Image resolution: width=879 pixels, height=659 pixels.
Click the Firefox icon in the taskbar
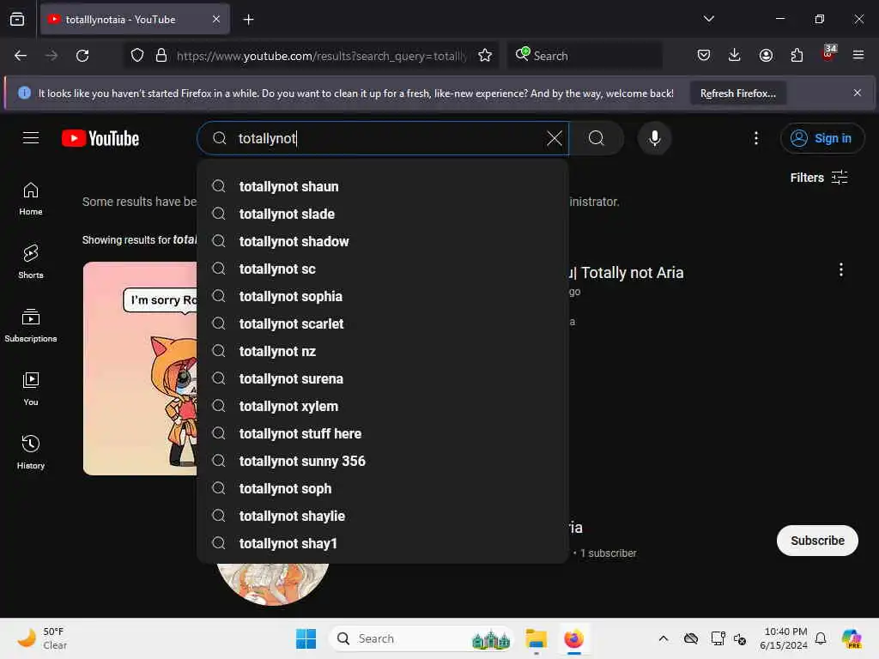pos(573,638)
